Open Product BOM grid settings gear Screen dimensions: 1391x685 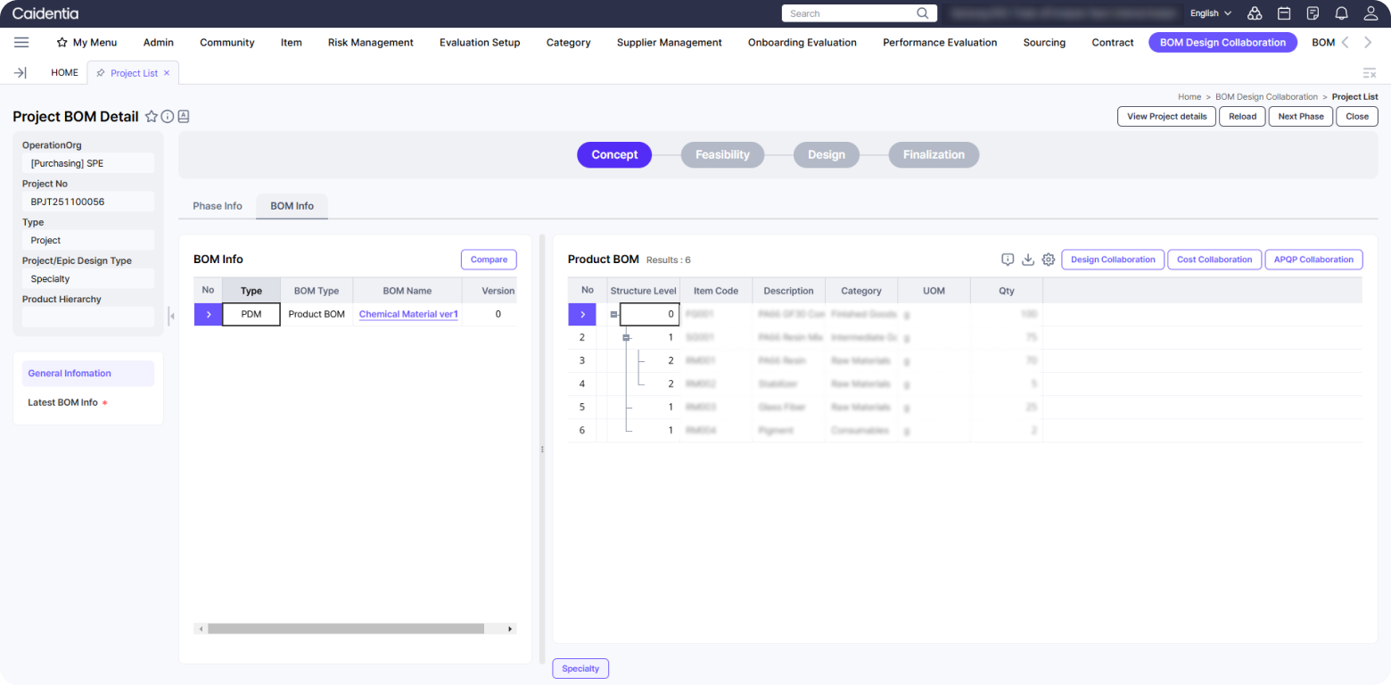1049,260
